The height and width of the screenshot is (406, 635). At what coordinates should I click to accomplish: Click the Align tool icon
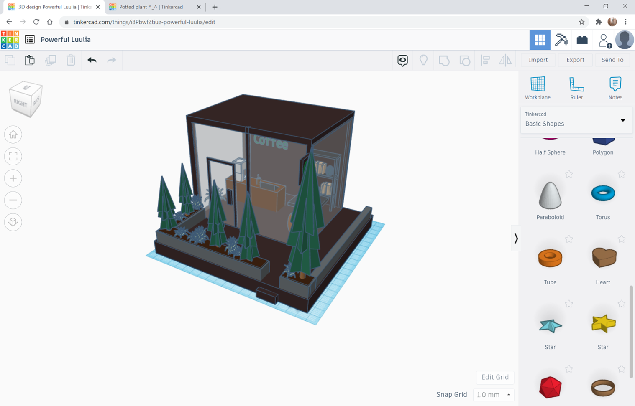(x=485, y=60)
